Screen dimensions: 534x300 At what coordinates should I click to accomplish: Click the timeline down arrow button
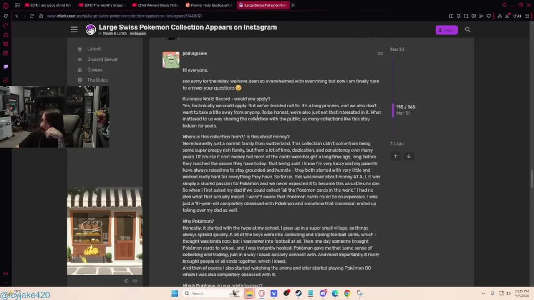pyautogui.click(x=408, y=156)
